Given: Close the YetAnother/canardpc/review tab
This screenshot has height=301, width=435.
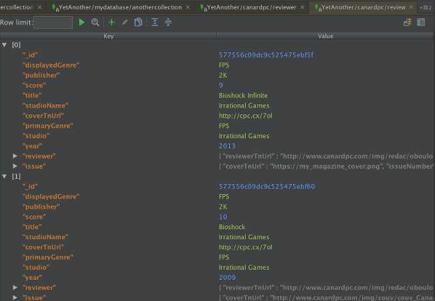Looking at the screenshot, I should [411, 7].
